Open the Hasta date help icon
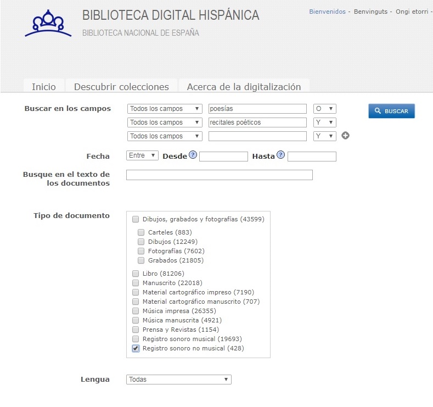This screenshot has height=407, width=433. tap(280, 155)
